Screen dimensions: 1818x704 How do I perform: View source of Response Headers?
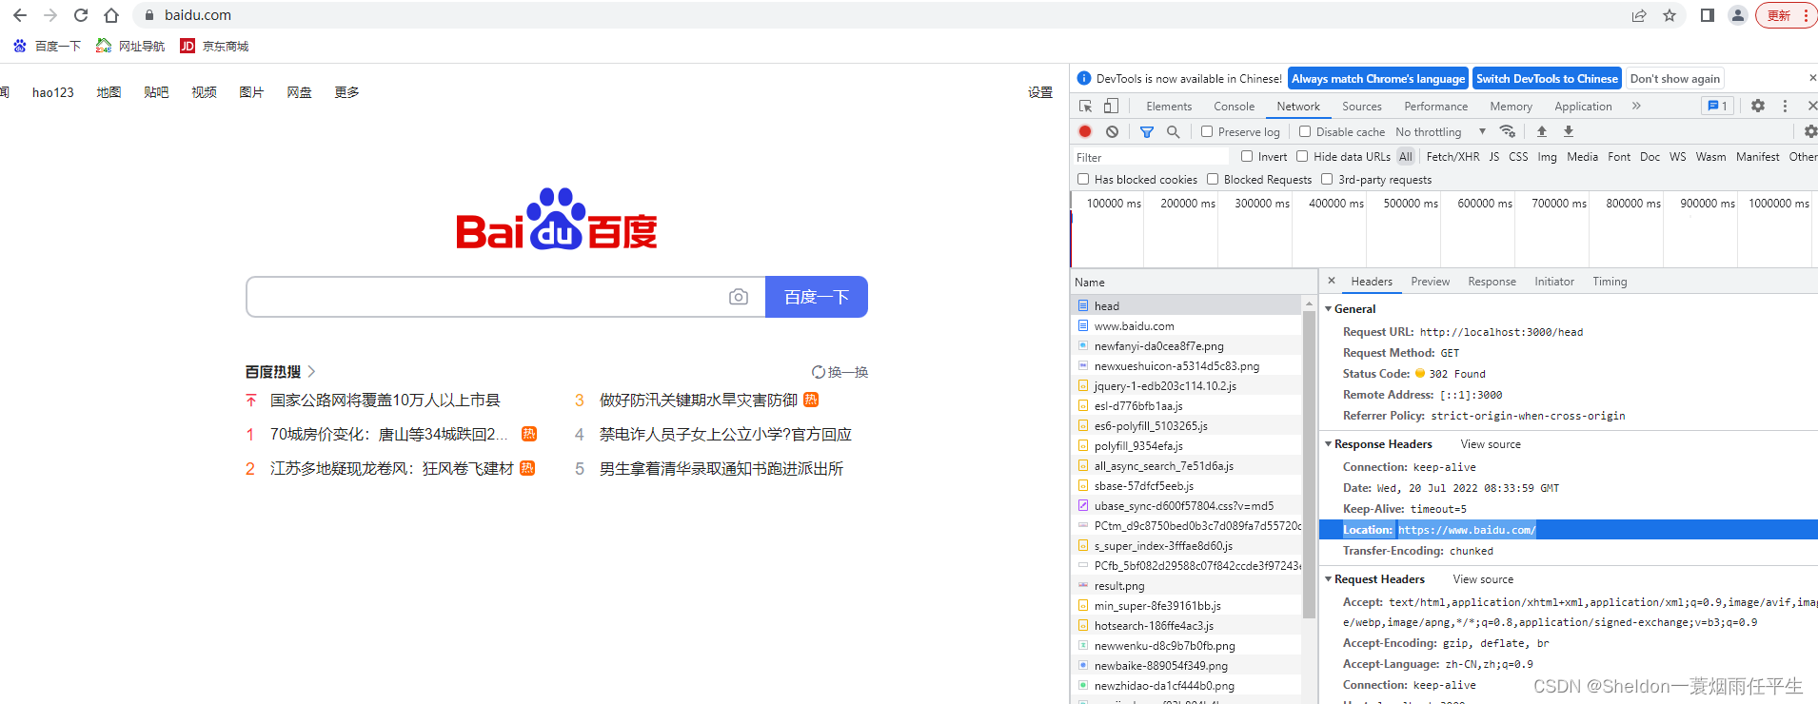pyautogui.click(x=1491, y=444)
